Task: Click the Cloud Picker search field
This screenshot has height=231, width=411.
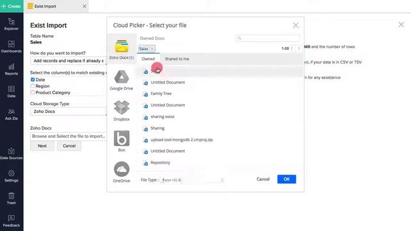Action: tap(268, 38)
